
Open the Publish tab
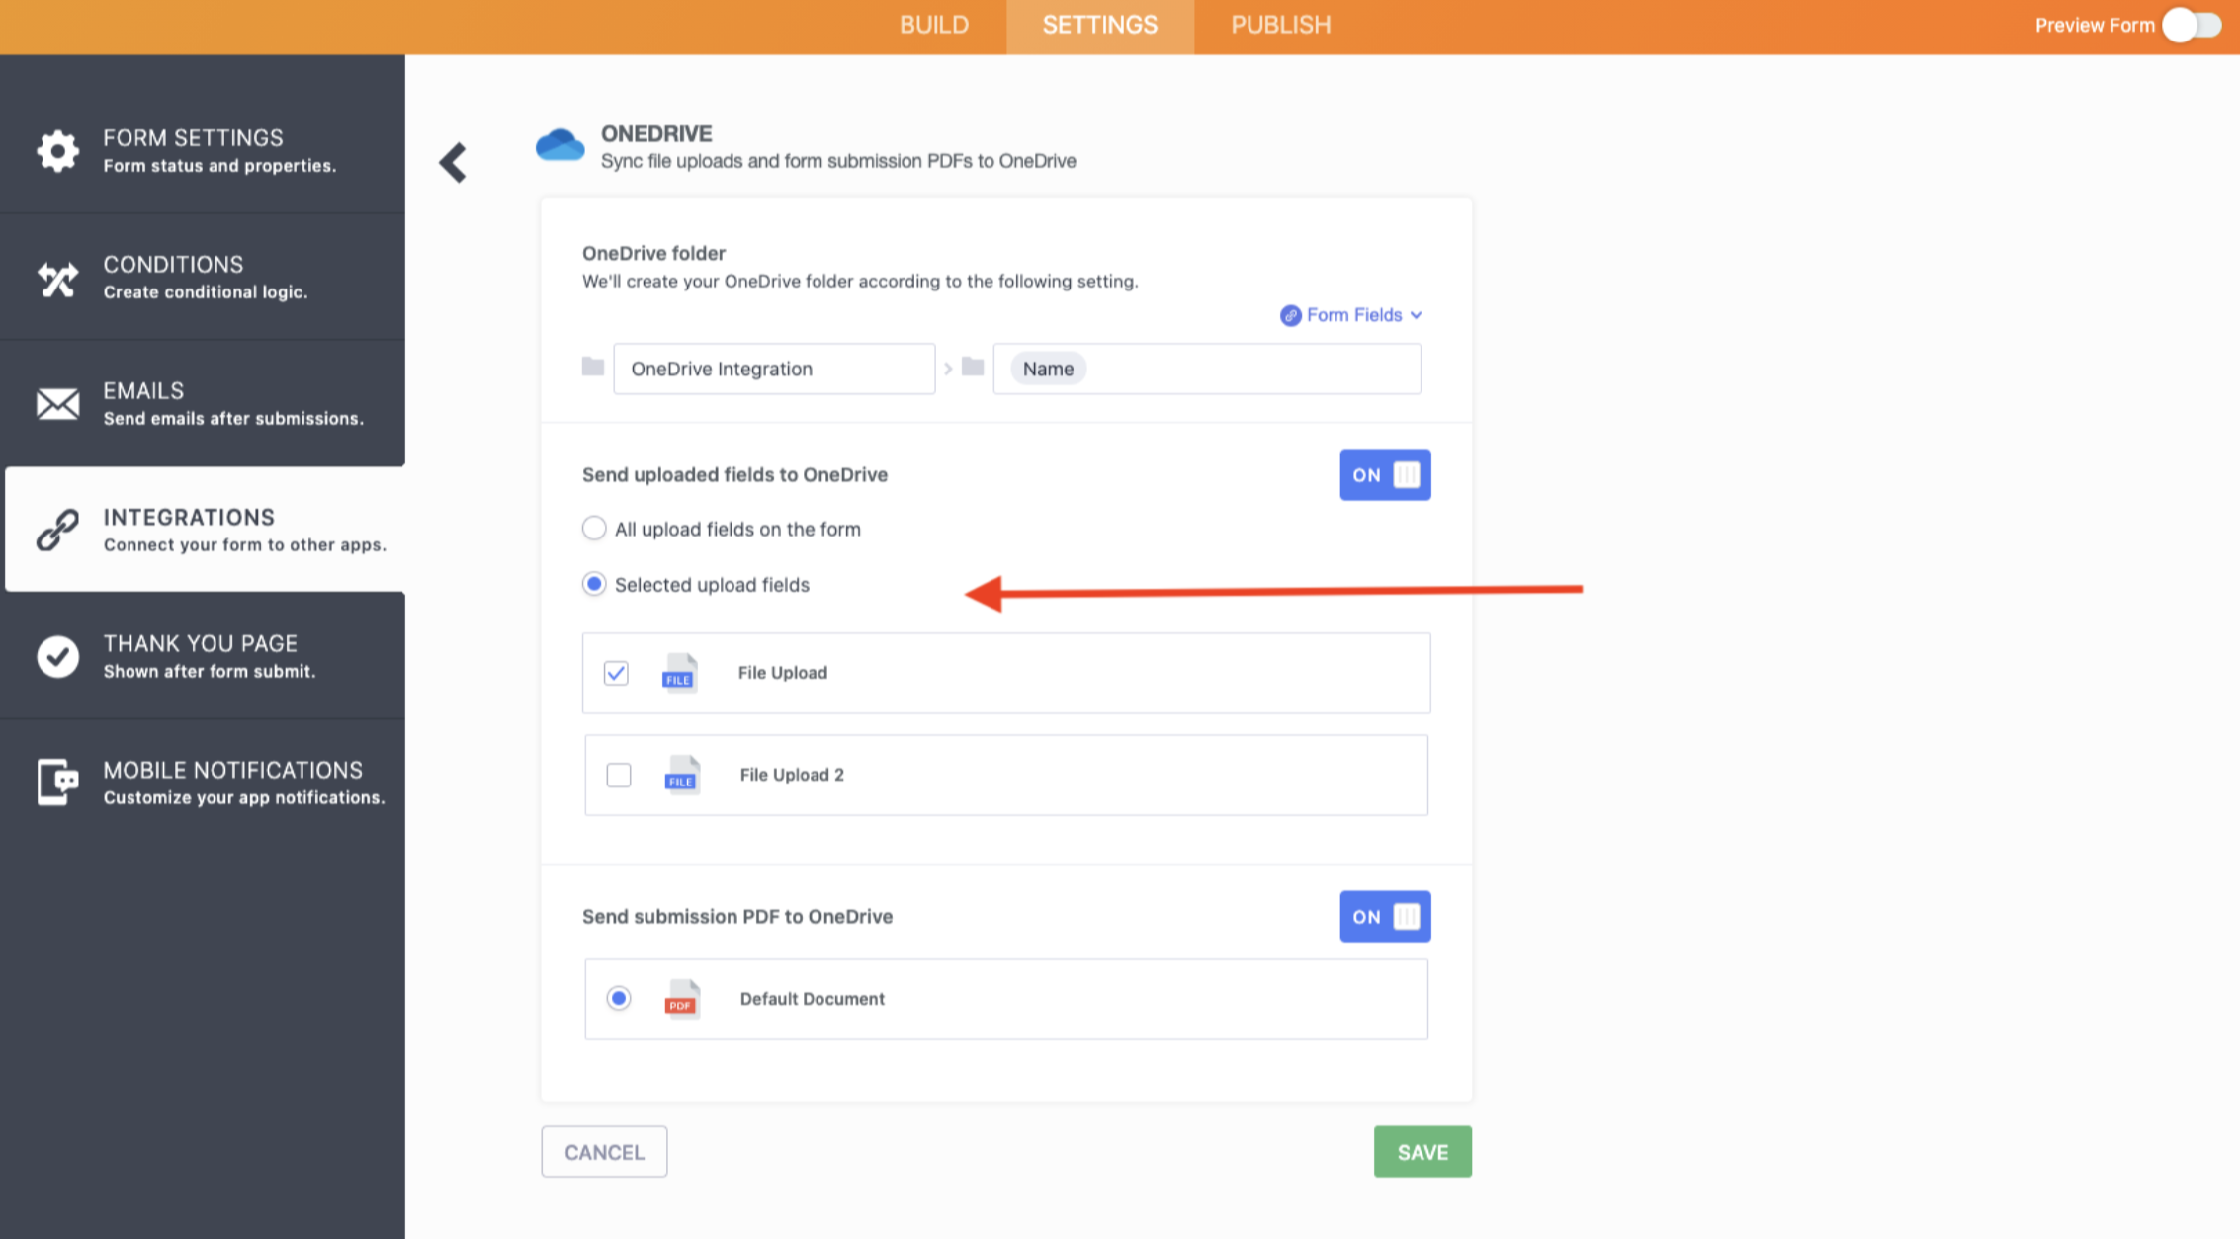[1280, 26]
